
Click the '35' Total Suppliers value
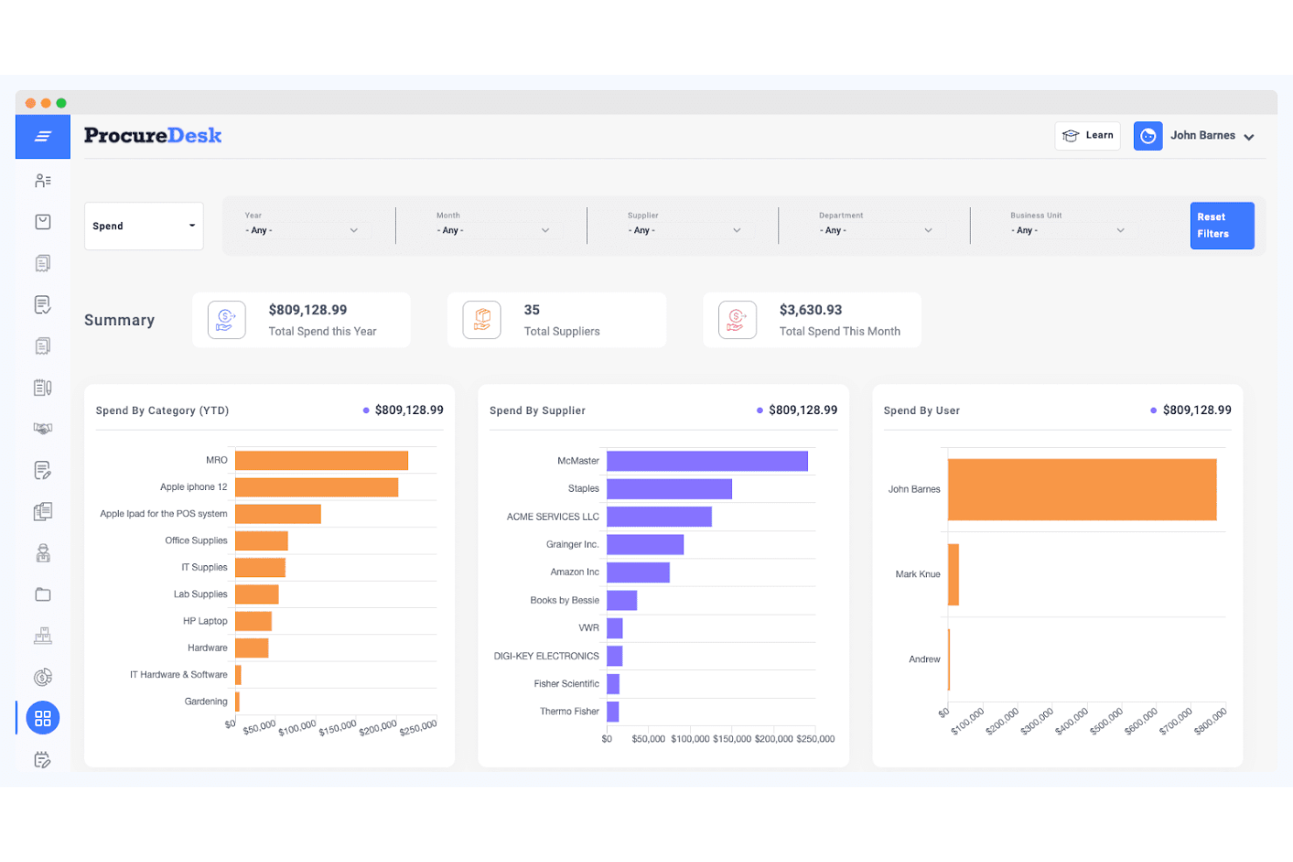532,310
